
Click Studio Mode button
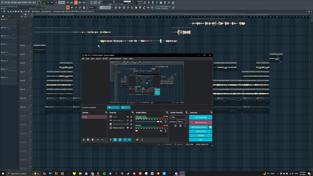pyautogui.click(x=201, y=131)
